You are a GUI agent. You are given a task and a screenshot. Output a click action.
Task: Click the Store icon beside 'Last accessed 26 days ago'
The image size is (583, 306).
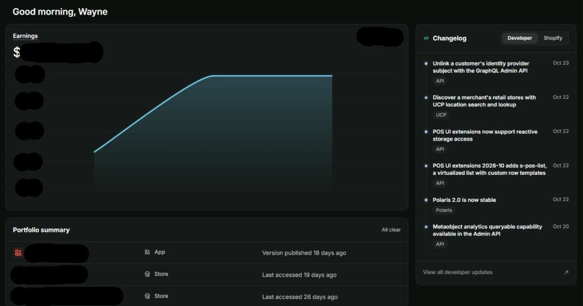(147, 296)
